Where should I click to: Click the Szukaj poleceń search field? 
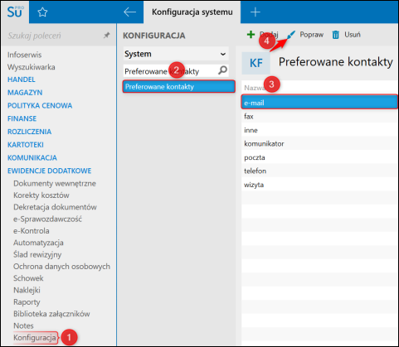pos(54,36)
